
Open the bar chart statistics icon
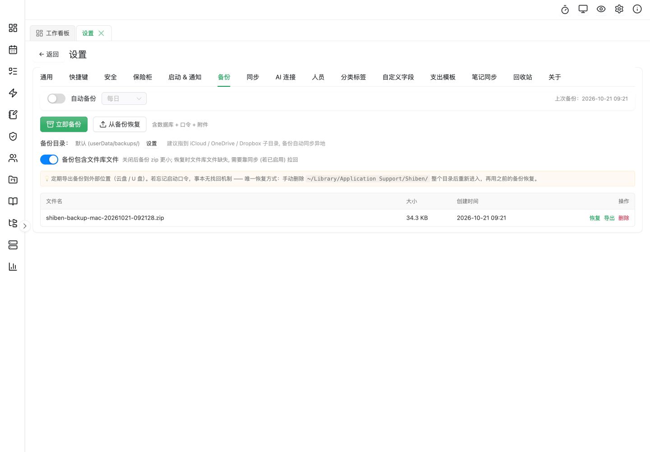point(13,267)
